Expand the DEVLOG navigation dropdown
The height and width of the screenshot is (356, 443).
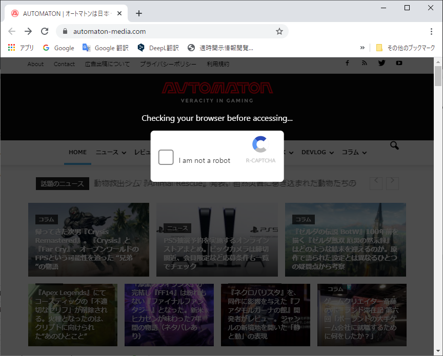tap(317, 153)
